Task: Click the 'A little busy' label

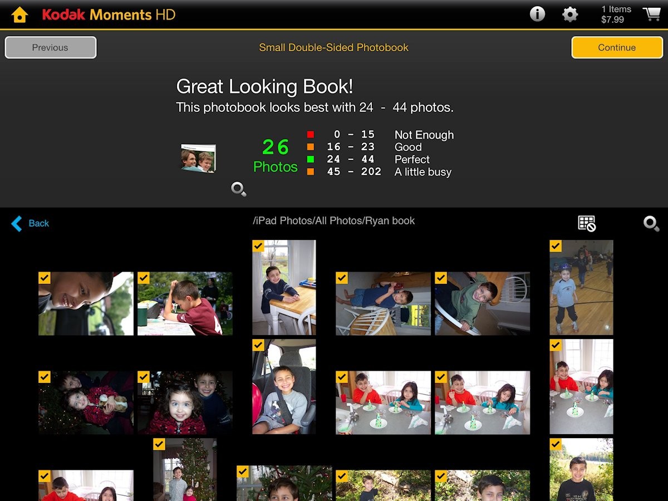Action: pyautogui.click(x=423, y=172)
